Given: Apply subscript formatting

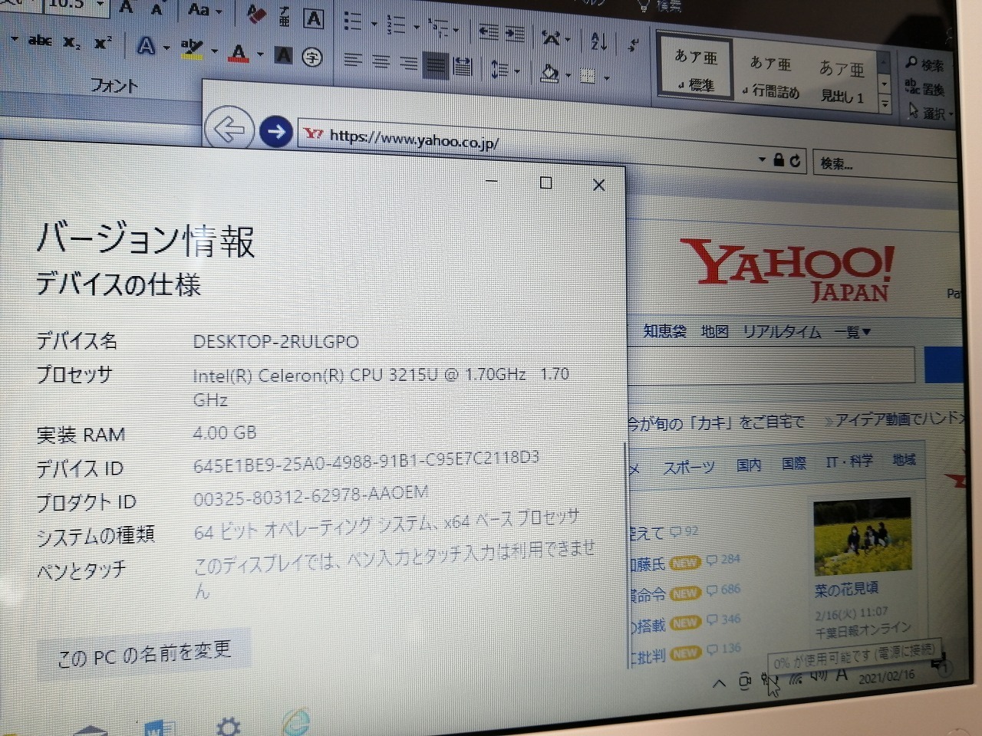Looking at the screenshot, I should pyautogui.click(x=71, y=43).
